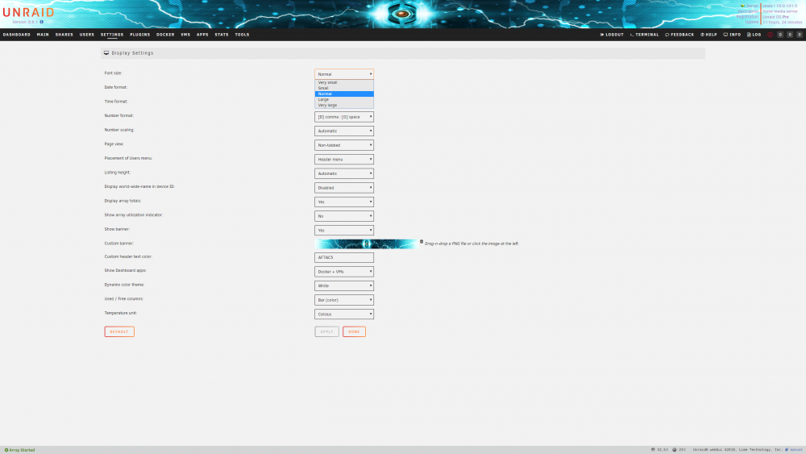Toggle Help text in the top bar
Image resolution: width=806 pixels, height=454 pixels.
[x=708, y=35]
